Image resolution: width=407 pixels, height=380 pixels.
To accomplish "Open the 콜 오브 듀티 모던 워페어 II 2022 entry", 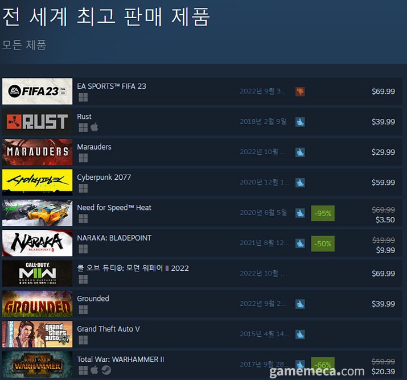I will [x=133, y=268].
